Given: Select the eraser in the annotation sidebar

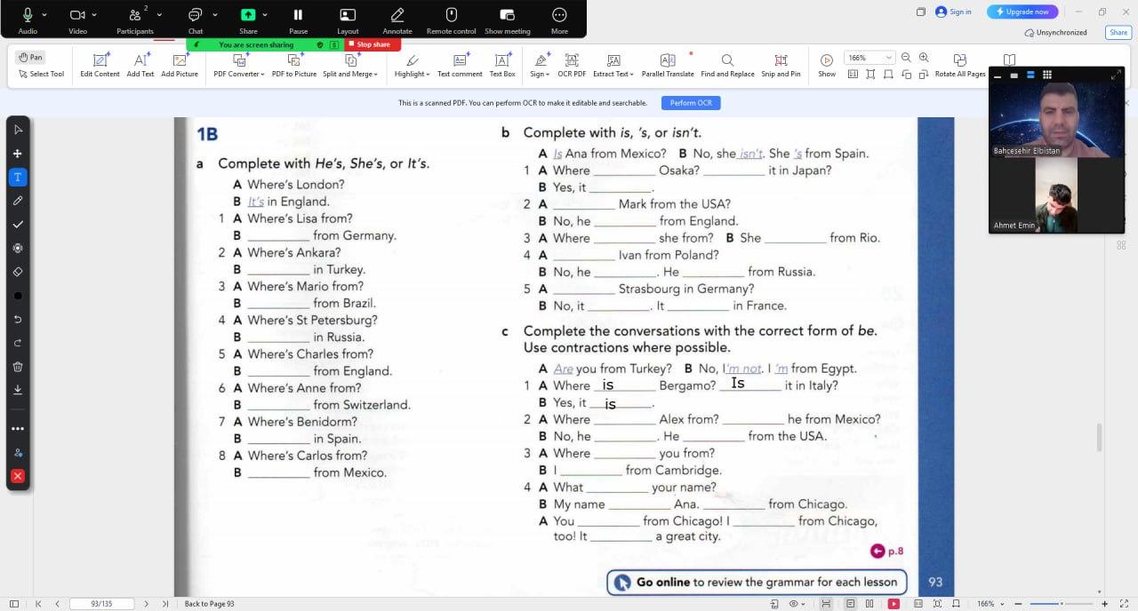Looking at the screenshot, I should tap(18, 272).
